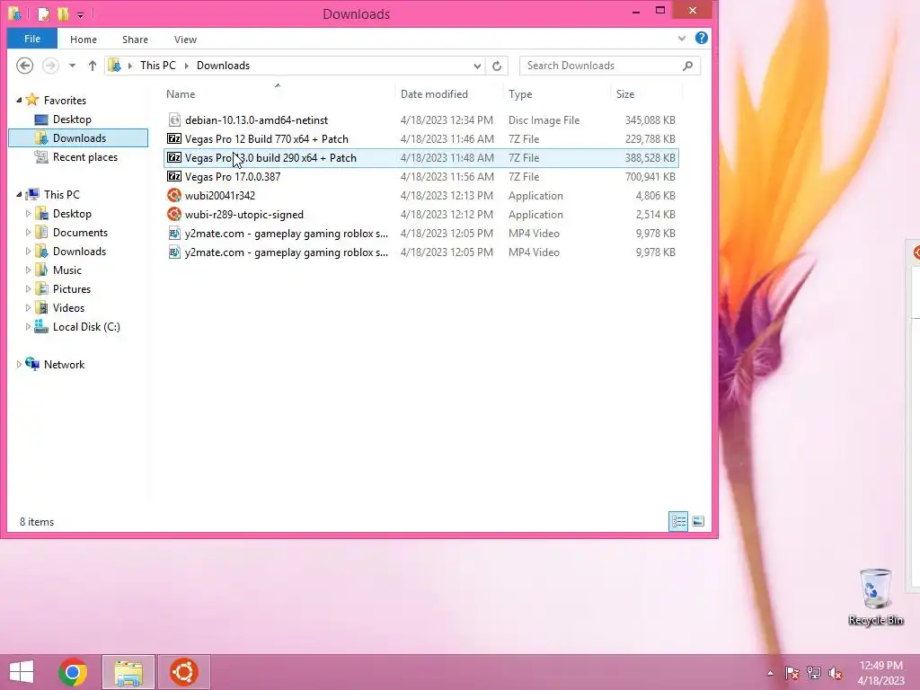
Task: Expand the Music node under This PC
Action: pyautogui.click(x=28, y=270)
